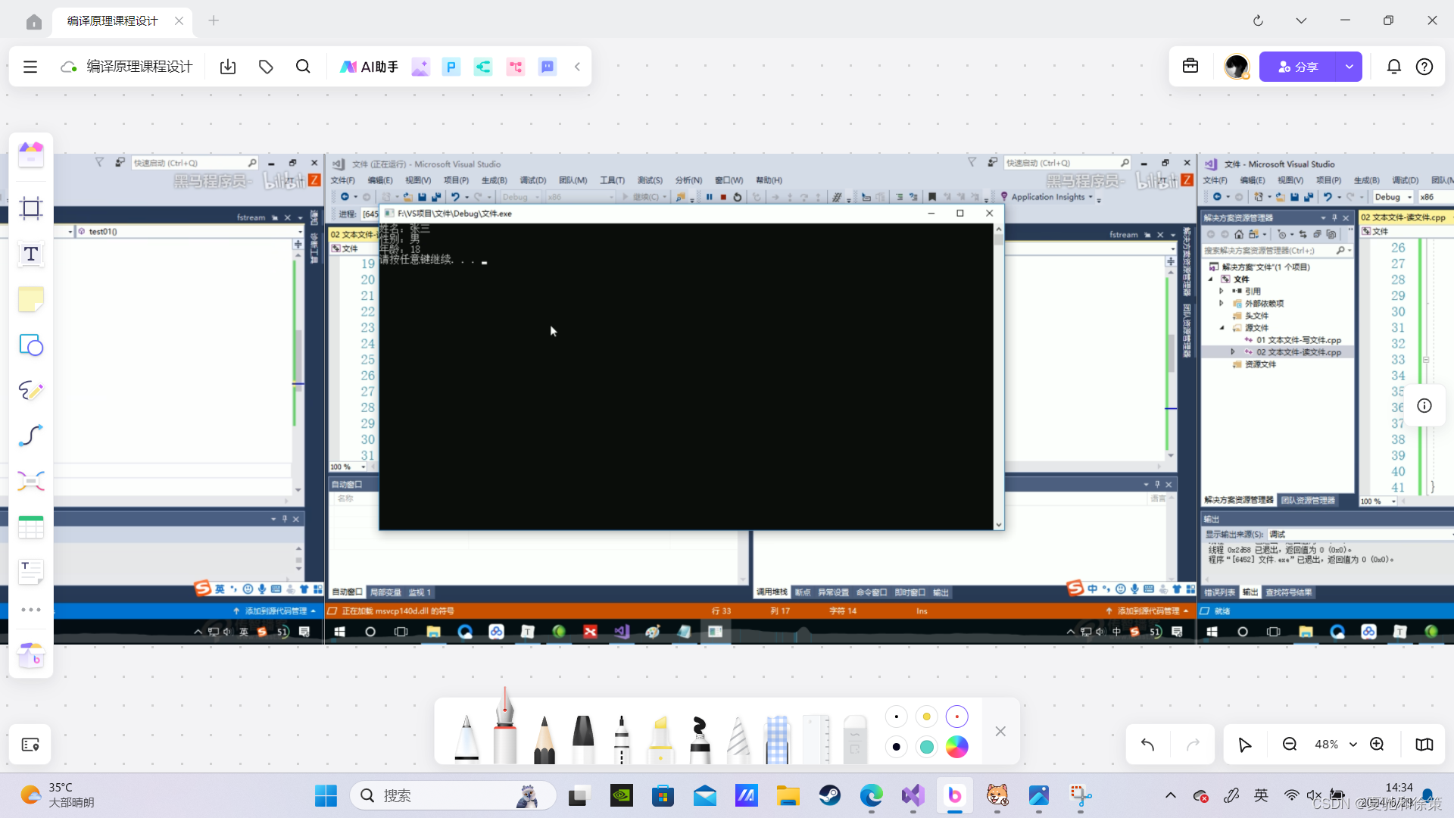Toggle the ruler tool in pen tray
This screenshot has height=818, width=1454.
click(x=816, y=738)
